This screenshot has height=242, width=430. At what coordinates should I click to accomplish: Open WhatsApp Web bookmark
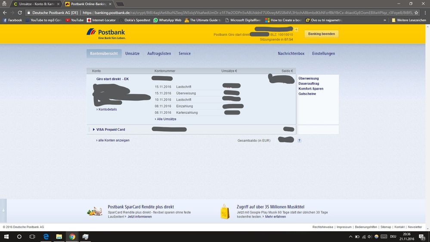(167, 20)
